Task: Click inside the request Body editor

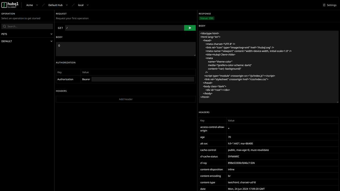Action: click(125, 49)
